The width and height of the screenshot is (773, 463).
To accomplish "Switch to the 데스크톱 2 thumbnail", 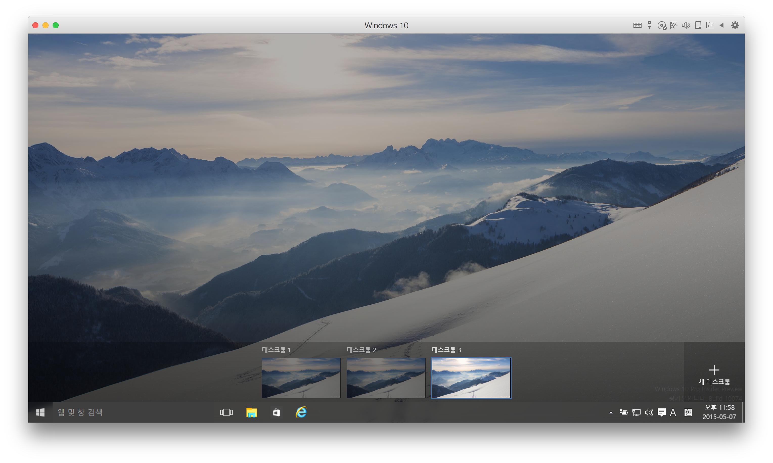I will click(386, 378).
